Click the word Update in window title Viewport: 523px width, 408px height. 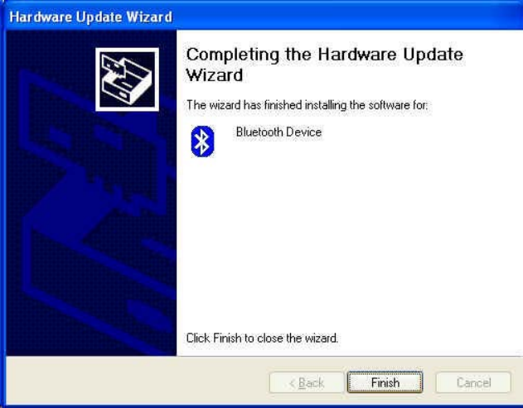[99, 17]
